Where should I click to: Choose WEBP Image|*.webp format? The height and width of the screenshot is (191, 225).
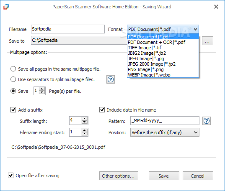[x=163, y=75]
